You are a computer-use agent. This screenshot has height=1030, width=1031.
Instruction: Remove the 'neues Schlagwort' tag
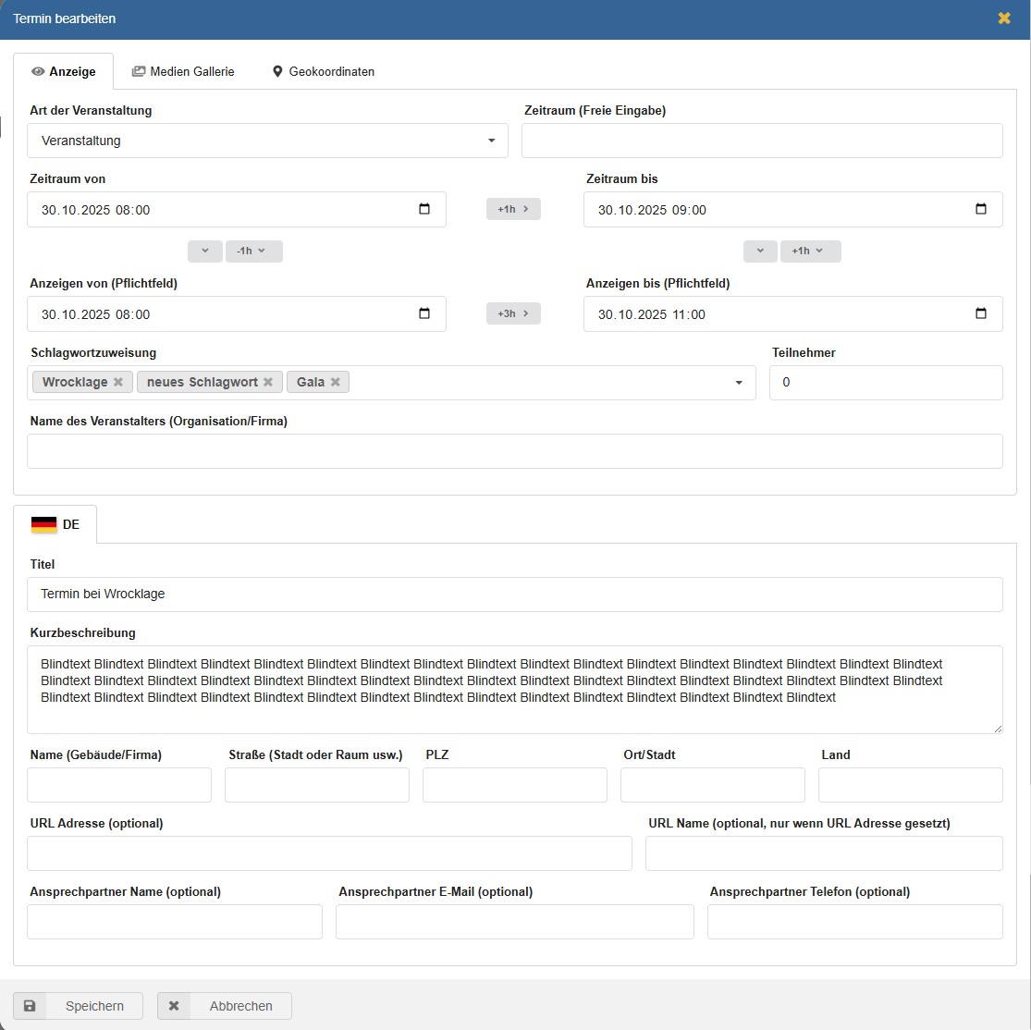click(268, 382)
